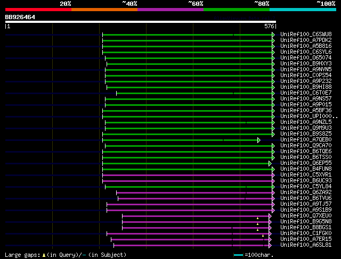
Task: Click the purple arrowhead ending the C5XVR1 alignment
Action: [x=273, y=175]
